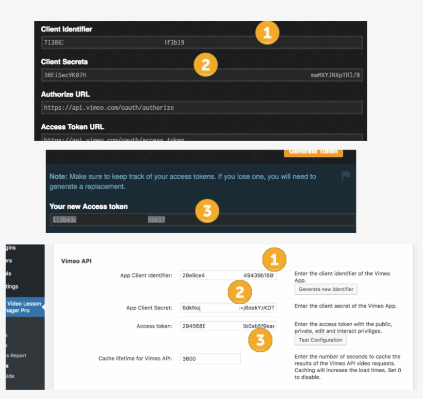Image resolution: width=423 pixels, height=399 pixels.
Task: Click the Video Lesson Manager Pro menu
Action: pyautogui.click(x=21, y=307)
